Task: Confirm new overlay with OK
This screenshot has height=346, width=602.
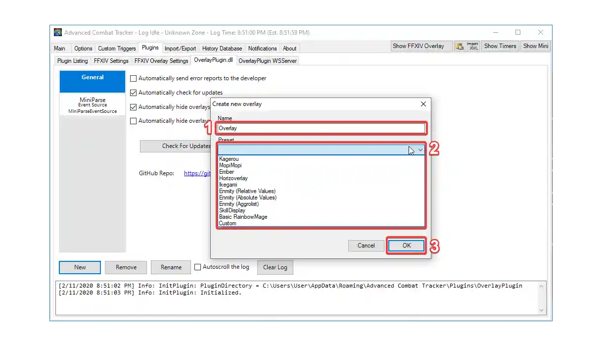Action: tap(406, 246)
